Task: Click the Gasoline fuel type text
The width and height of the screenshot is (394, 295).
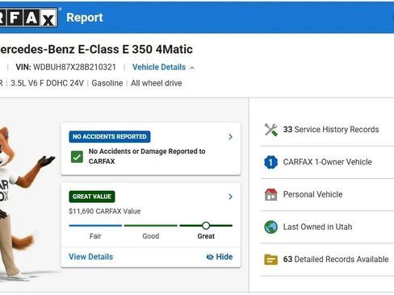Action: (x=107, y=83)
